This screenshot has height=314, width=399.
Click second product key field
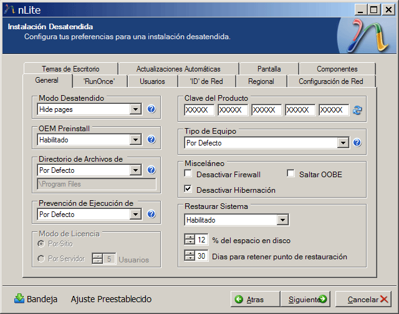[x=233, y=110]
